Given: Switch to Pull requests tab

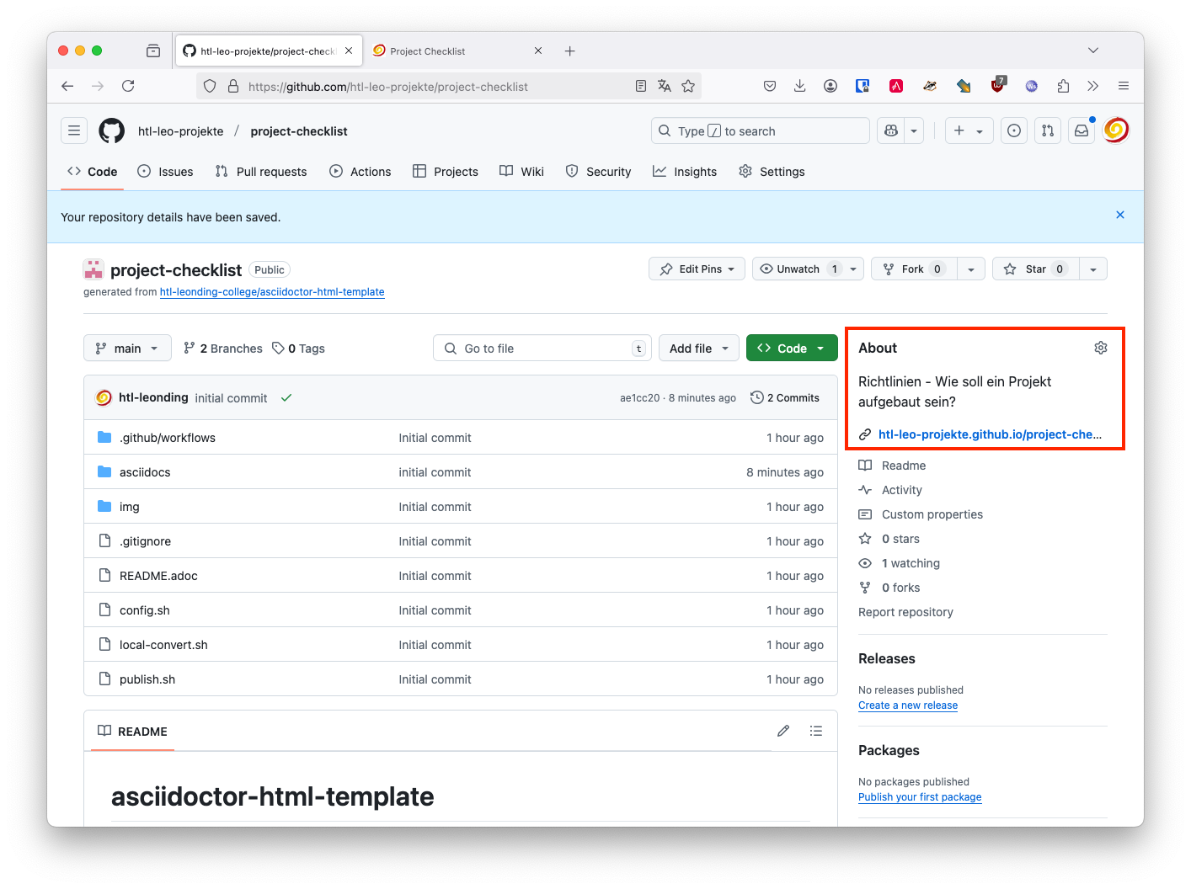Looking at the screenshot, I should coord(261,172).
